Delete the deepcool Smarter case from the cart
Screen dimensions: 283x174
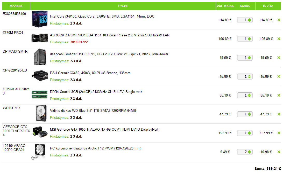(x=279, y=58)
